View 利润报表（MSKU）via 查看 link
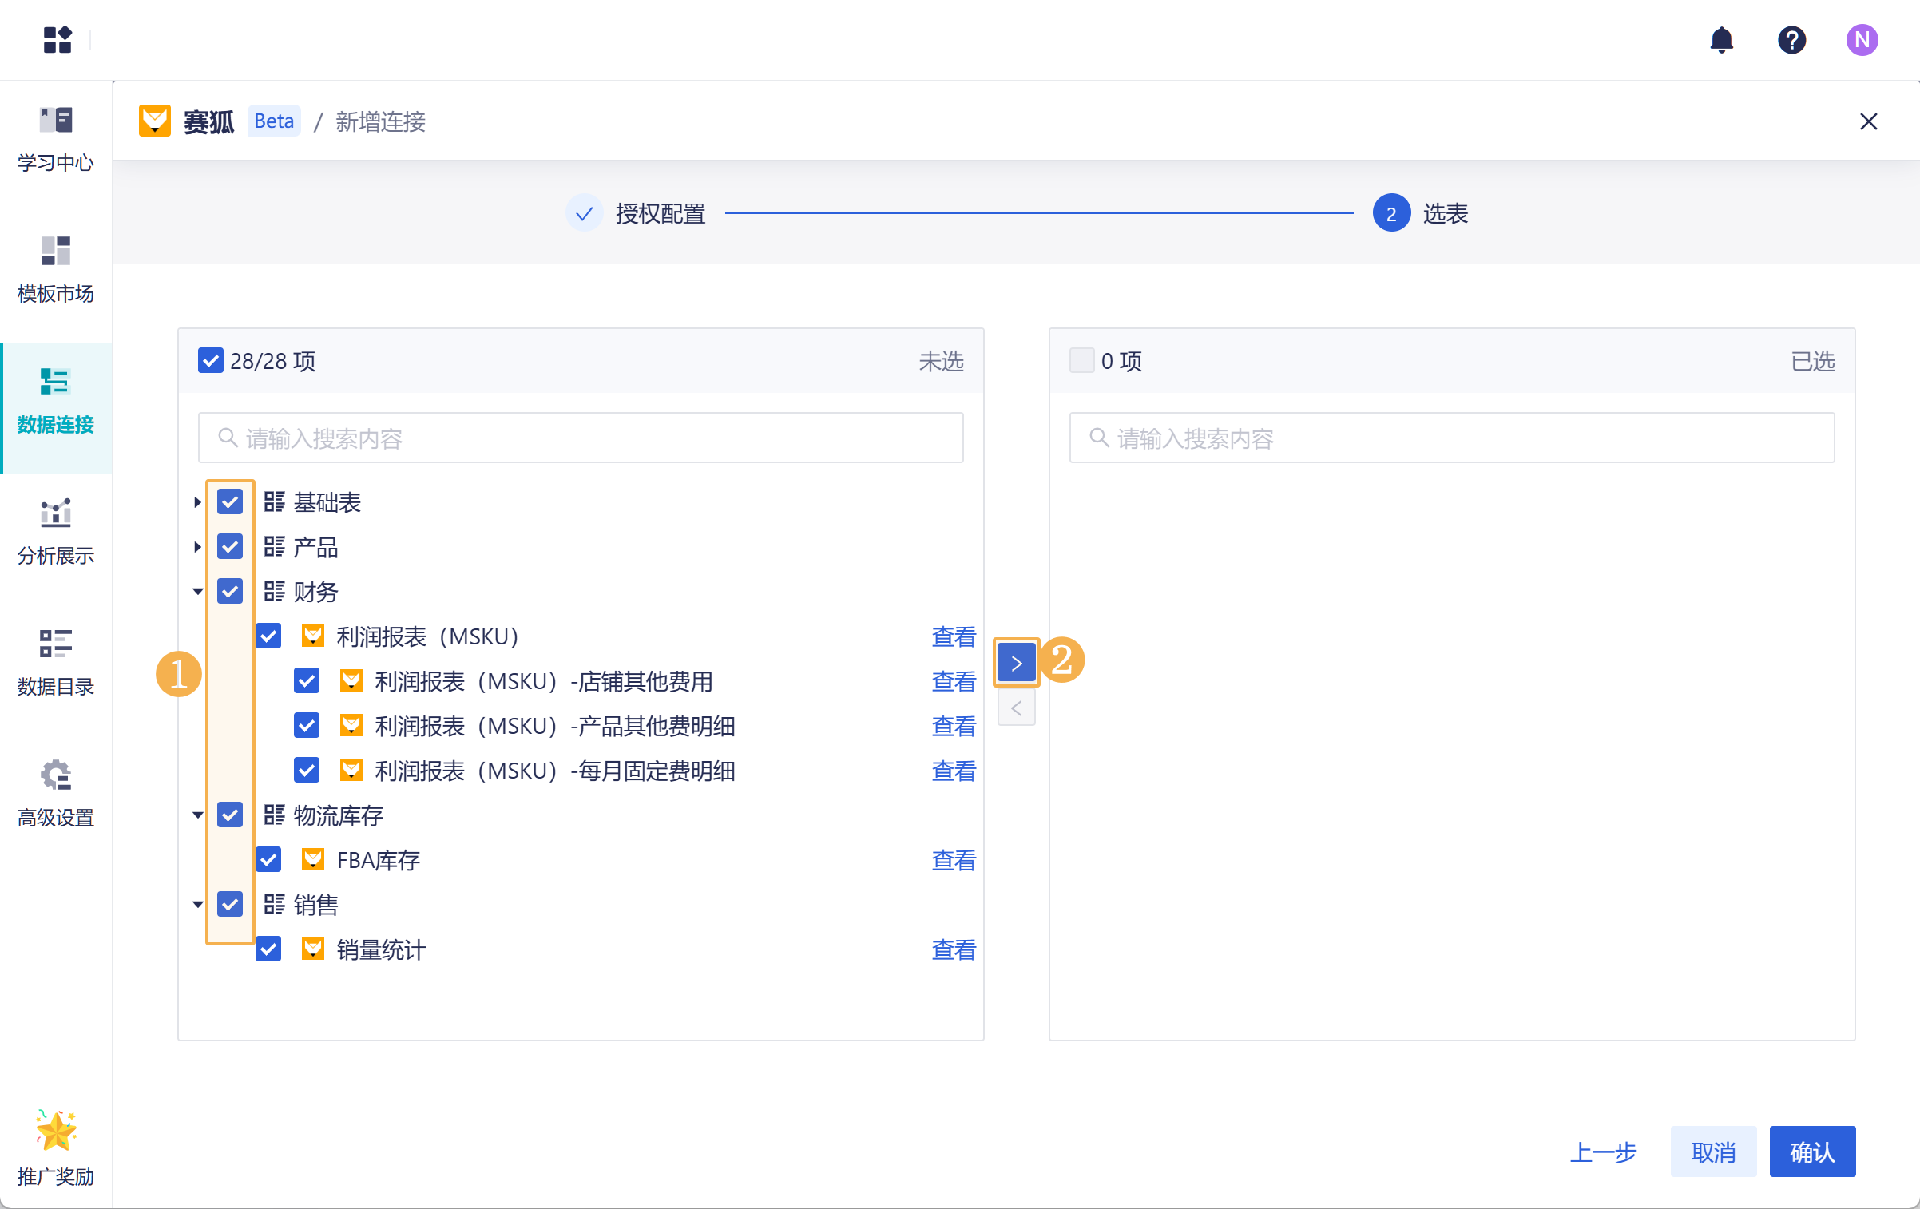1920x1209 pixels. (x=954, y=636)
